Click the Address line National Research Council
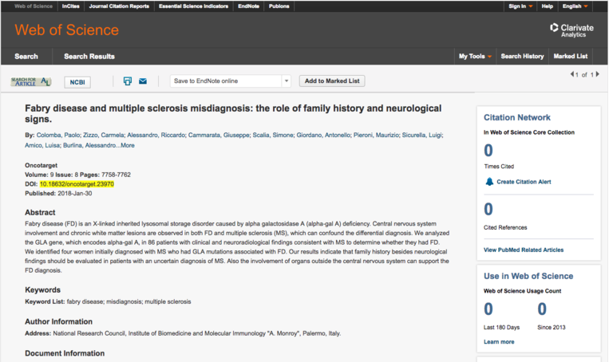609x362 pixels. click(x=183, y=333)
